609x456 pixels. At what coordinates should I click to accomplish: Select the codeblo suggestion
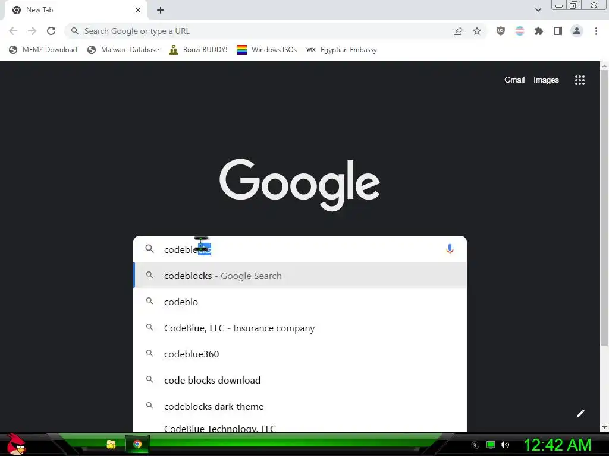pos(300,302)
